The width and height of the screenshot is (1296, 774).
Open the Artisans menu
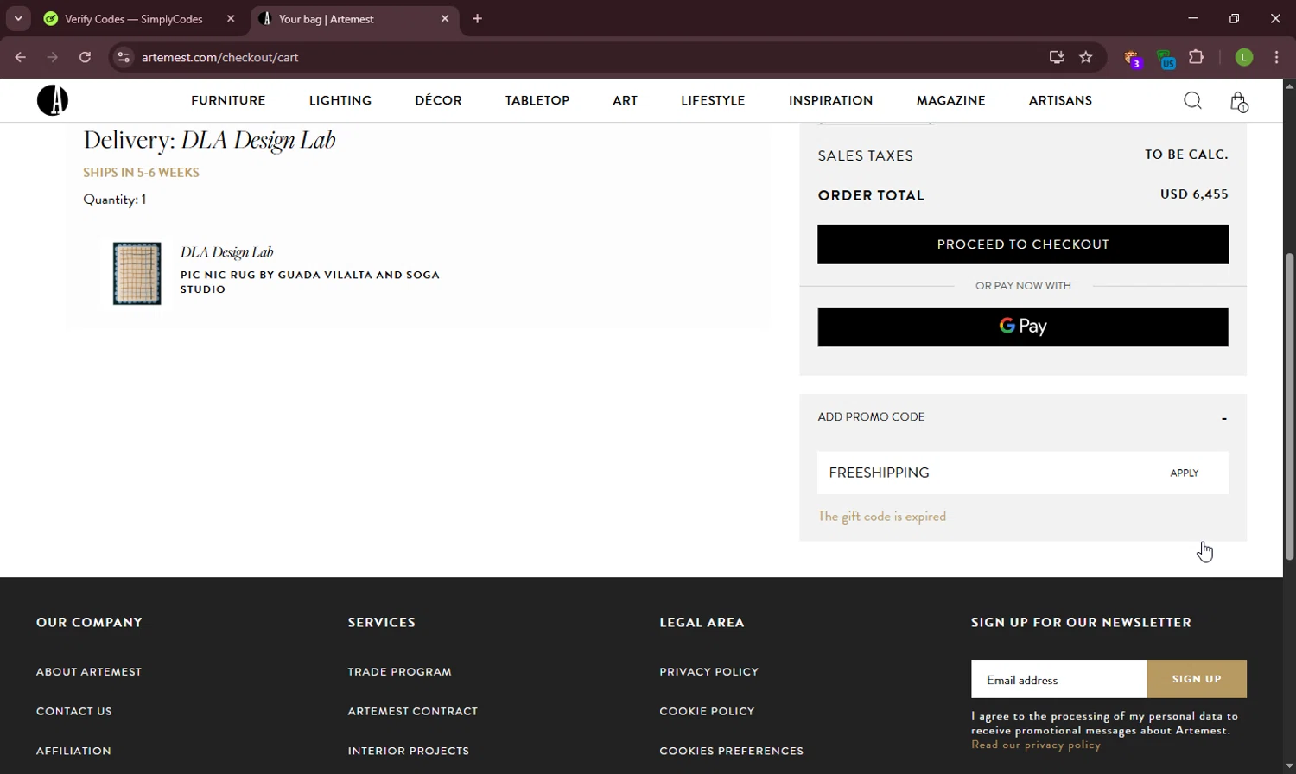(1060, 100)
